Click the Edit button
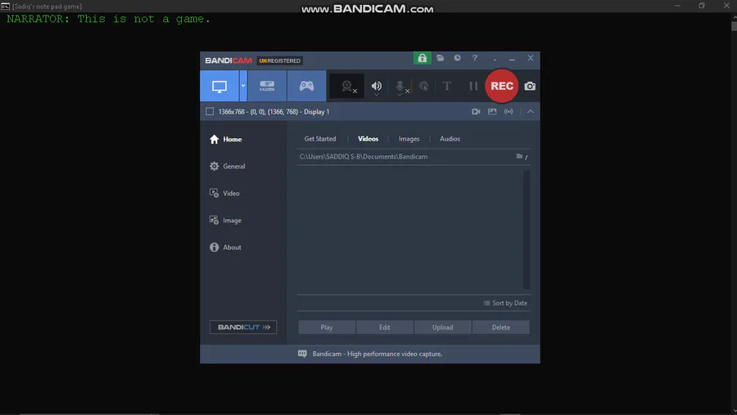The height and width of the screenshot is (415, 737). click(385, 328)
